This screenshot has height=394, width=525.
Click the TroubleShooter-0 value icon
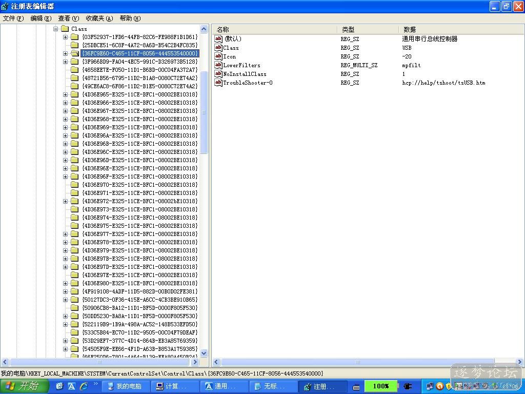(x=218, y=83)
